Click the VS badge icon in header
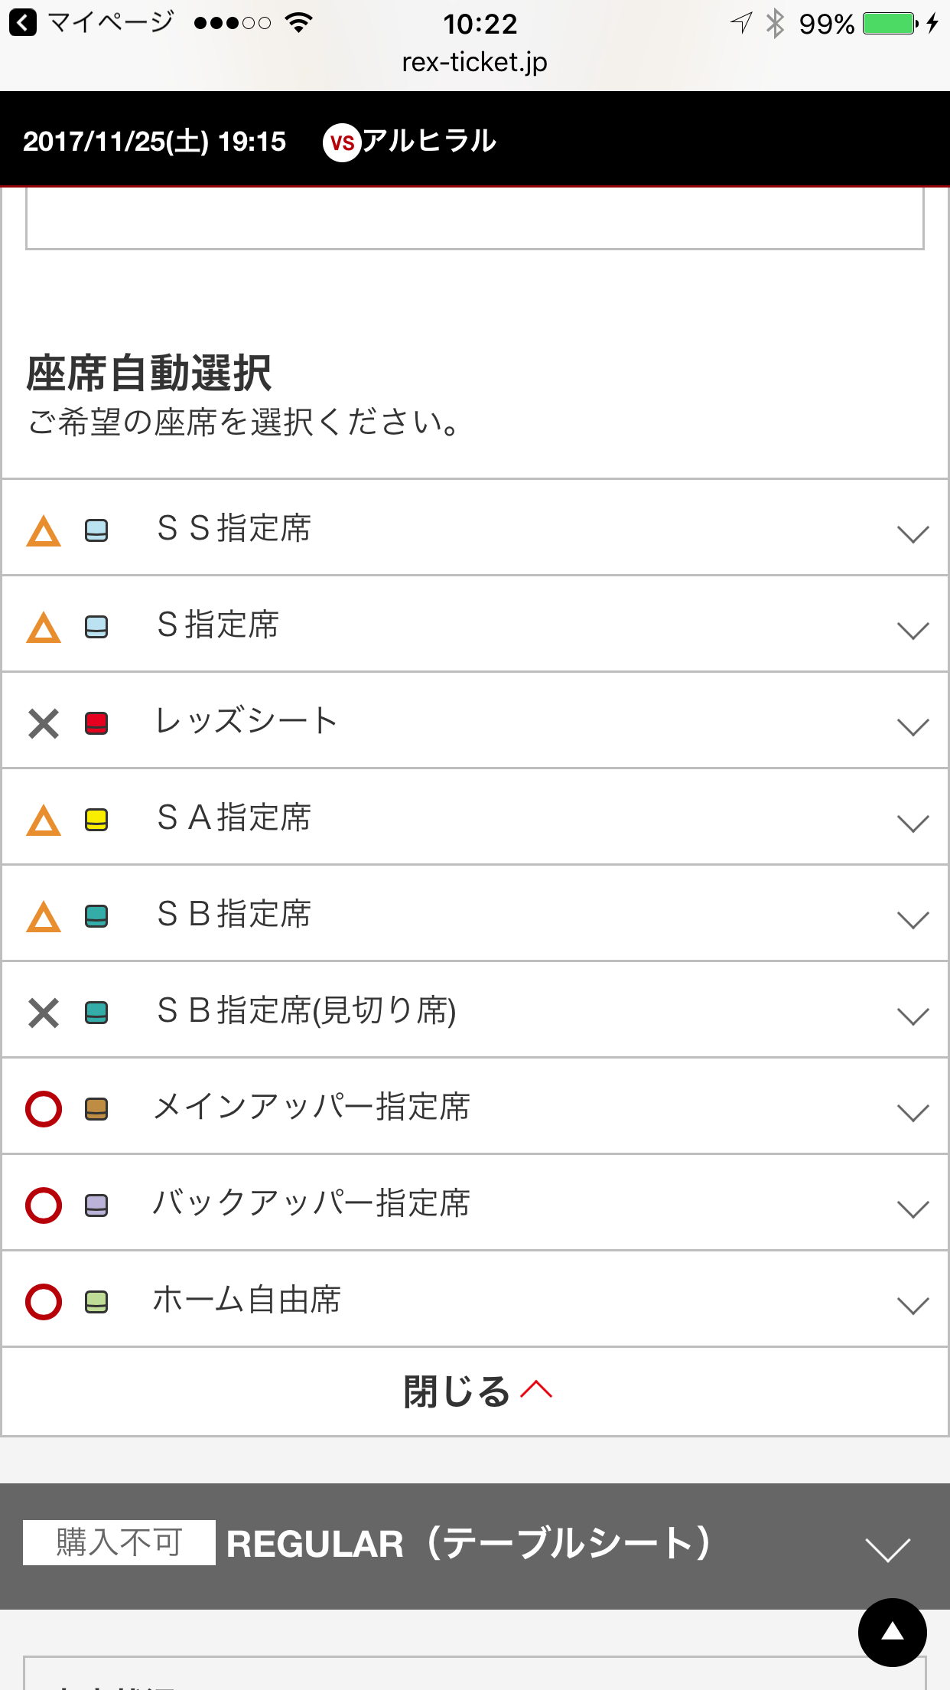The width and height of the screenshot is (950, 1690). tap(342, 142)
